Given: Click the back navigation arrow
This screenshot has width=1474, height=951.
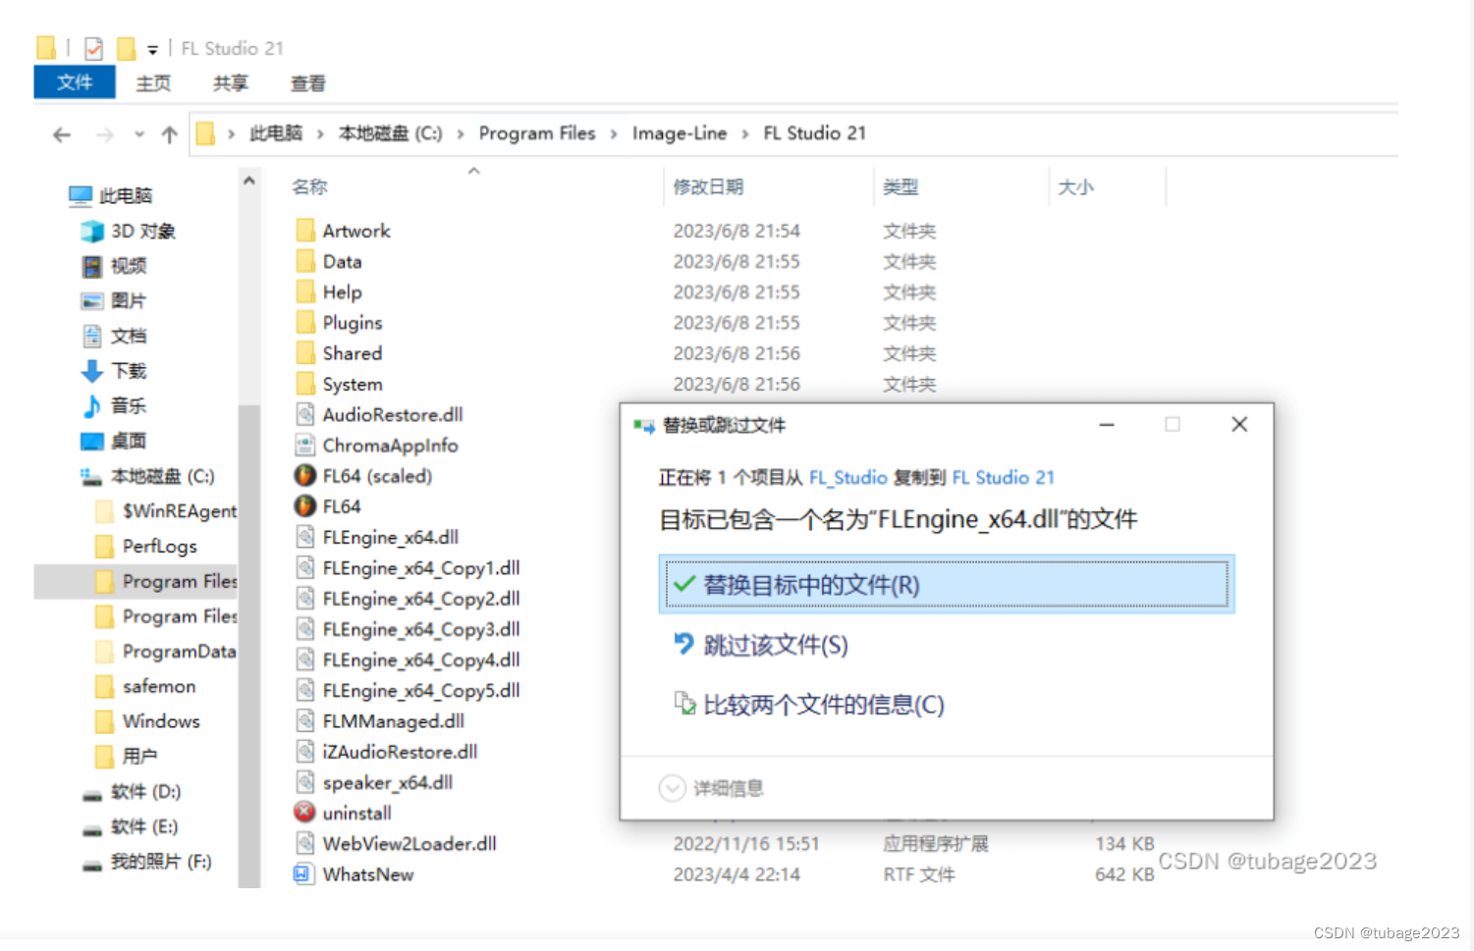Looking at the screenshot, I should pyautogui.click(x=62, y=134).
